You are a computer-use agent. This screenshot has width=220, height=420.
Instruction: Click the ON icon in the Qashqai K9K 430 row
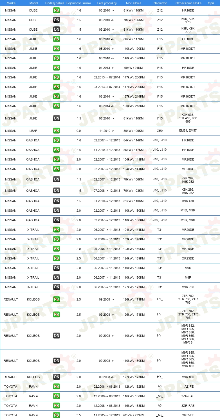[x=57, y=201]
